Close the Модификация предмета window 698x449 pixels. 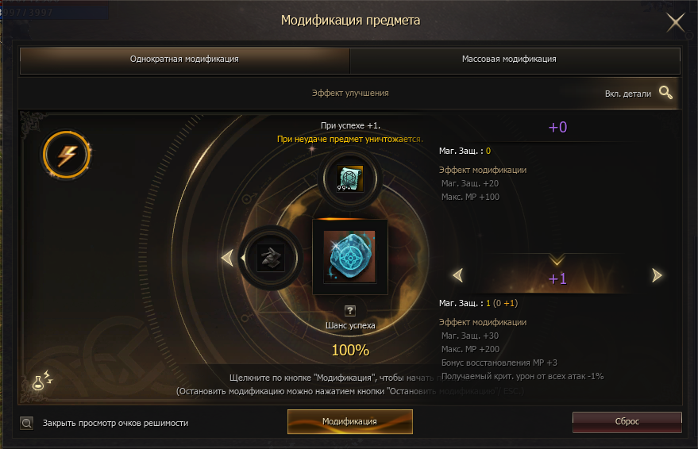coord(675,22)
